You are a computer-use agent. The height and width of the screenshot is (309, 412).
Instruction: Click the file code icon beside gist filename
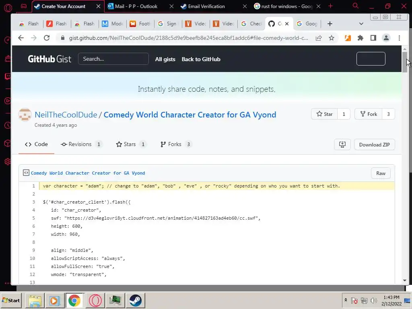(26, 173)
